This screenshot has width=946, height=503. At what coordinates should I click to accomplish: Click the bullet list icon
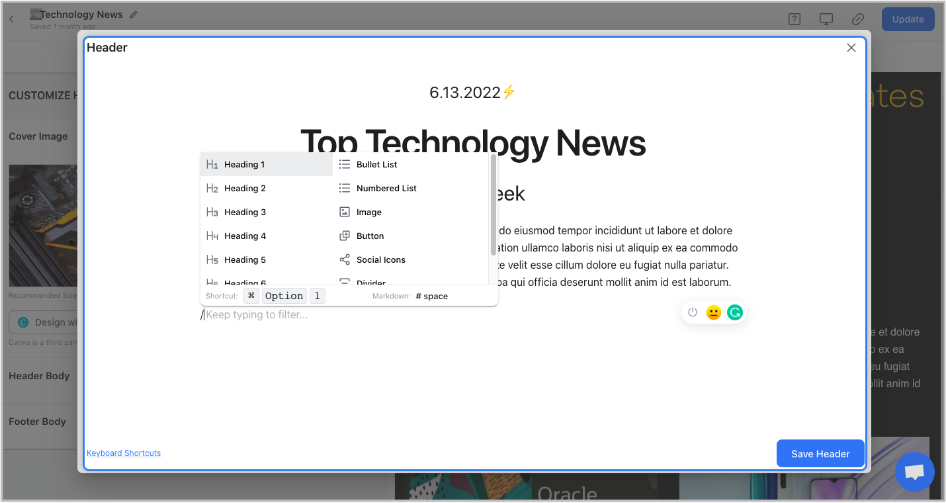pyautogui.click(x=345, y=164)
